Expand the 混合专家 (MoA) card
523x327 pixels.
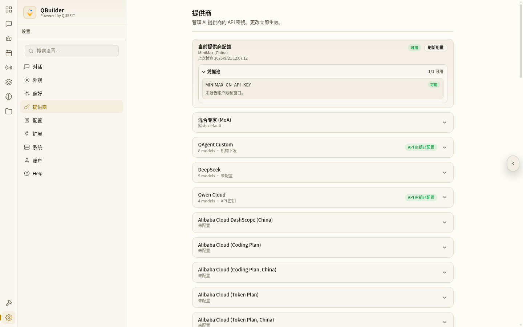(445, 122)
